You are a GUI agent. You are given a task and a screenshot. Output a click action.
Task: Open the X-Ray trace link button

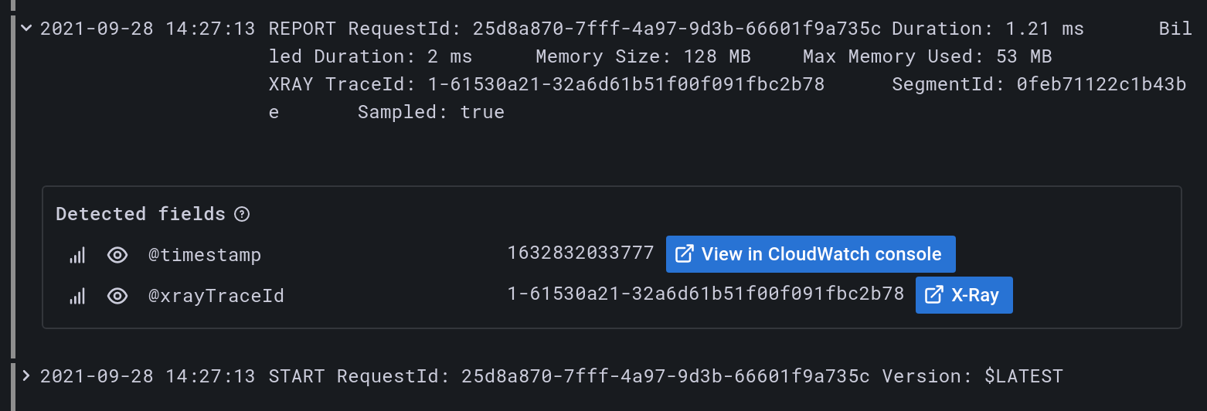964,295
